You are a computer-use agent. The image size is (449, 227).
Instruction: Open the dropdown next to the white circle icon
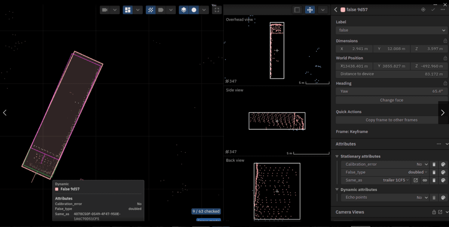click(x=204, y=10)
